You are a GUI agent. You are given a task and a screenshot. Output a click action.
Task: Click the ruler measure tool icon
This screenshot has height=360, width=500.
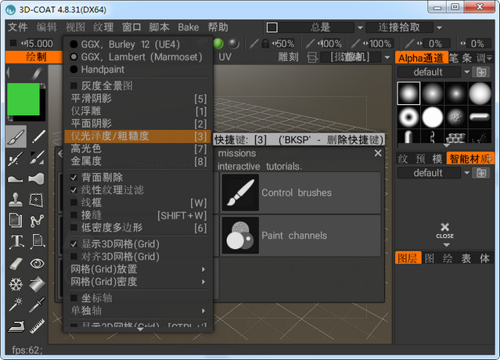coord(37,326)
